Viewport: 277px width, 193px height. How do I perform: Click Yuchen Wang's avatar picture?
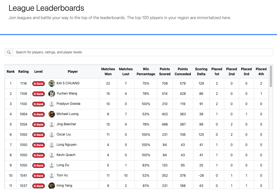click(x=52, y=94)
